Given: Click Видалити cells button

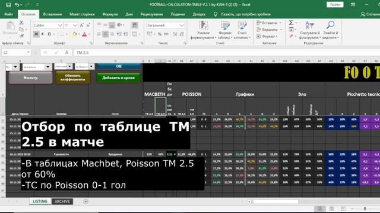Looking at the screenshot, I should 269,30.
